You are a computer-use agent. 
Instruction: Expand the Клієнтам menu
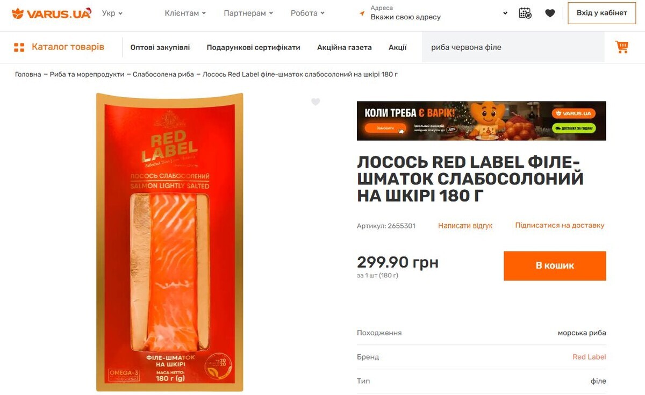[185, 13]
